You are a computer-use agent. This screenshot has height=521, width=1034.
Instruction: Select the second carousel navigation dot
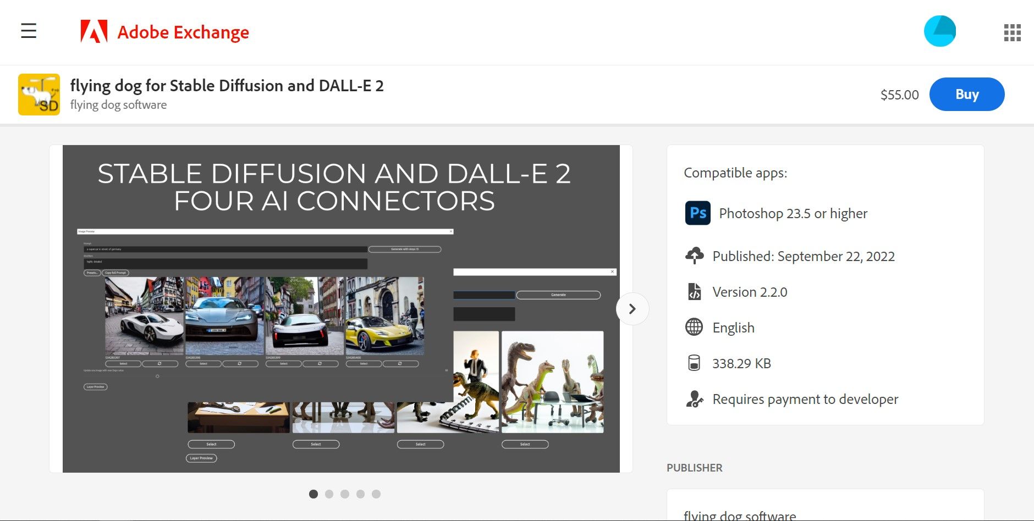pos(329,494)
